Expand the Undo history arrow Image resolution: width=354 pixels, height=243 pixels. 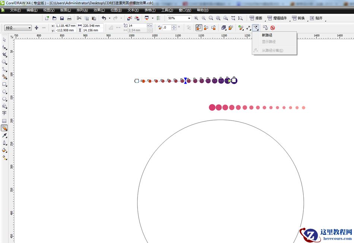click(110, 18)
